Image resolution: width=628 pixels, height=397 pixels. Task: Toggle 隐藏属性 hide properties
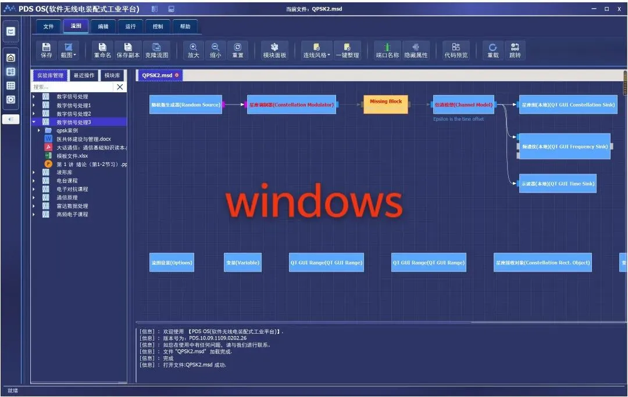tap(416, 50)
